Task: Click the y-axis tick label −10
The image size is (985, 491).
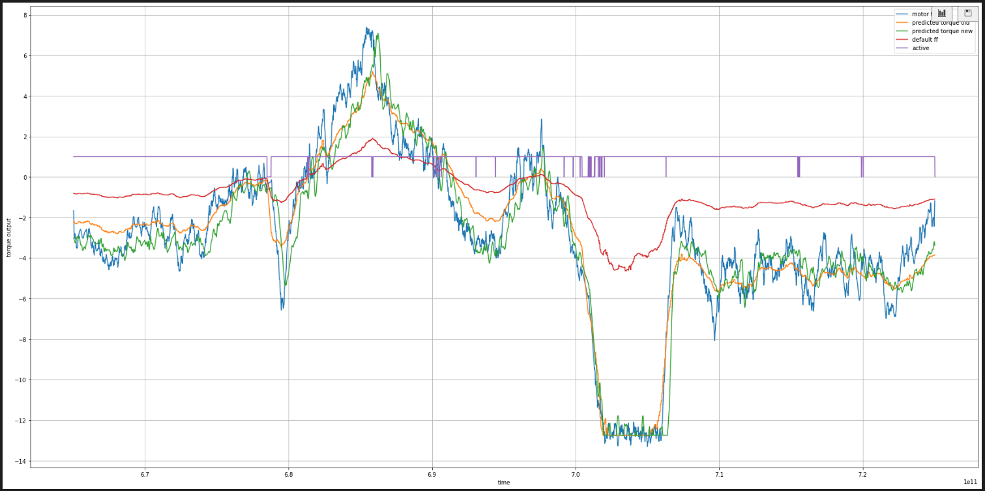Action: [20, 380]
